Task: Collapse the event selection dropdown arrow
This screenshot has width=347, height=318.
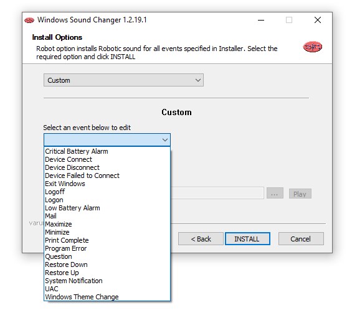Action: pyautogui.click(x=164, y=139)
